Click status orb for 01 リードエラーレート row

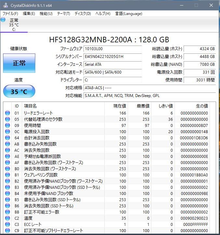(7, 113)
